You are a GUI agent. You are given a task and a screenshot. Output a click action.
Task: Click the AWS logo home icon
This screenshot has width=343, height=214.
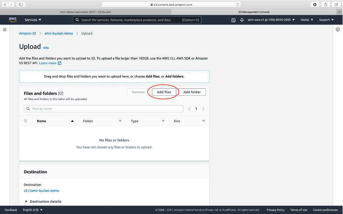13,19
